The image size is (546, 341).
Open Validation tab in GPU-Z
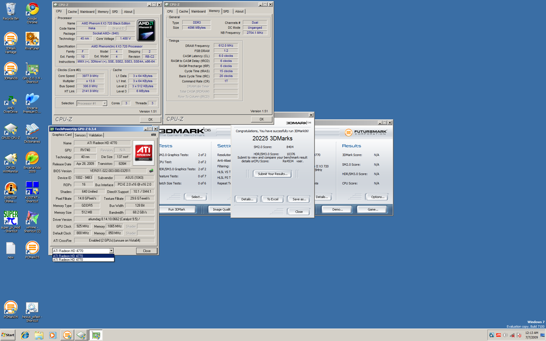96,135
